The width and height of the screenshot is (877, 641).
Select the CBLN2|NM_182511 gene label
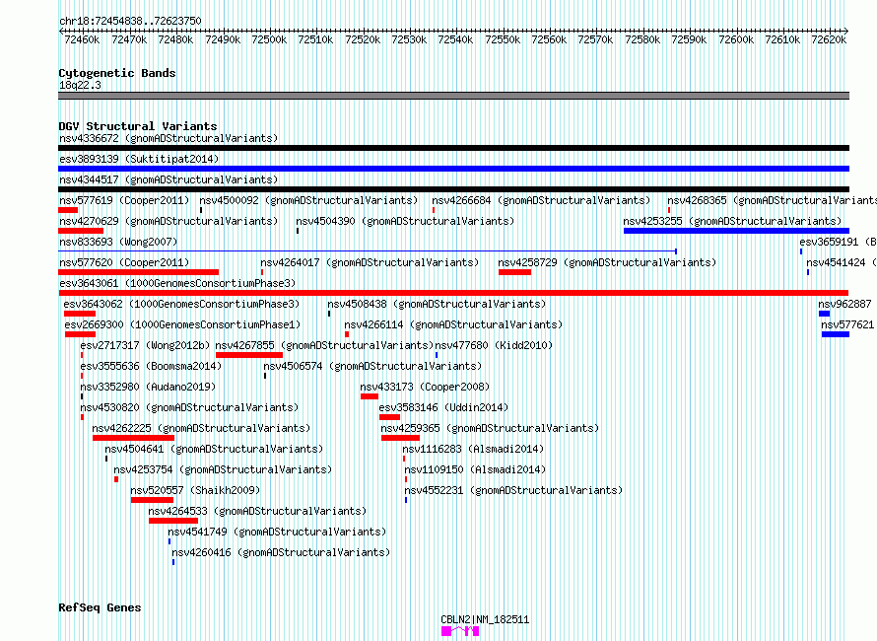click(485, 619)
